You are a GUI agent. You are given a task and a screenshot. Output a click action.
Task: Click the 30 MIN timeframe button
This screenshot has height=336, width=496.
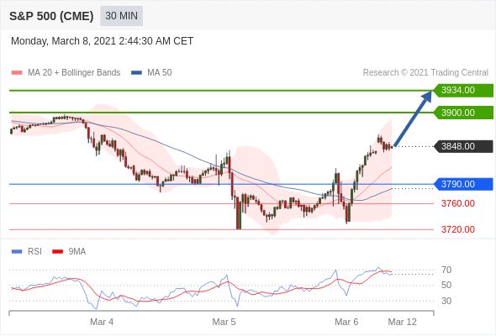click(121, 16)
